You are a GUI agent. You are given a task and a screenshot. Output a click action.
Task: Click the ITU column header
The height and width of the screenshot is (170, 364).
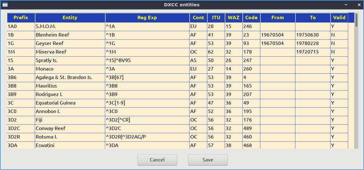click(216, 18)
